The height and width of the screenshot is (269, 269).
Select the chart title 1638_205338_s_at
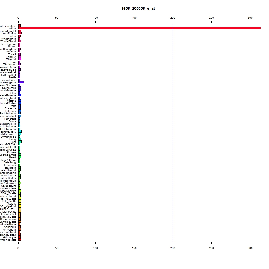(x=138, y=8)
